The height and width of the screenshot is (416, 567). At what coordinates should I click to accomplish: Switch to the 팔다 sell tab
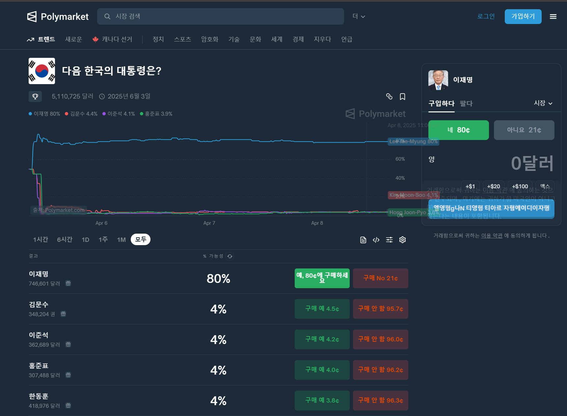(466, 104)
